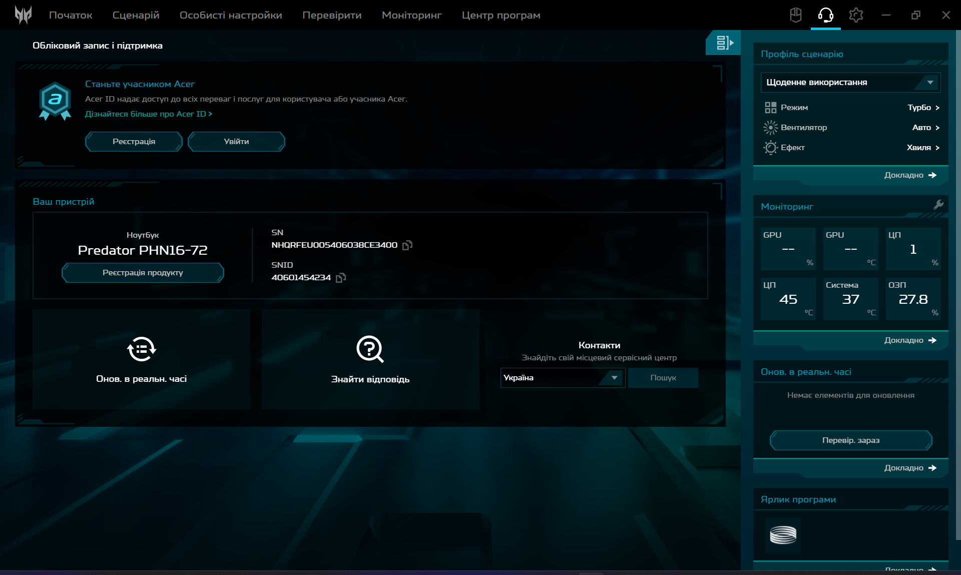Viewport: 961px width, 575px height.
Task: Follow the Acer ID learn more link
Action: tap(148, 114)
